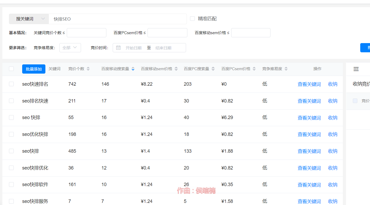Open 查看关键词 for seo优化快排

click(x=309, y=134)
